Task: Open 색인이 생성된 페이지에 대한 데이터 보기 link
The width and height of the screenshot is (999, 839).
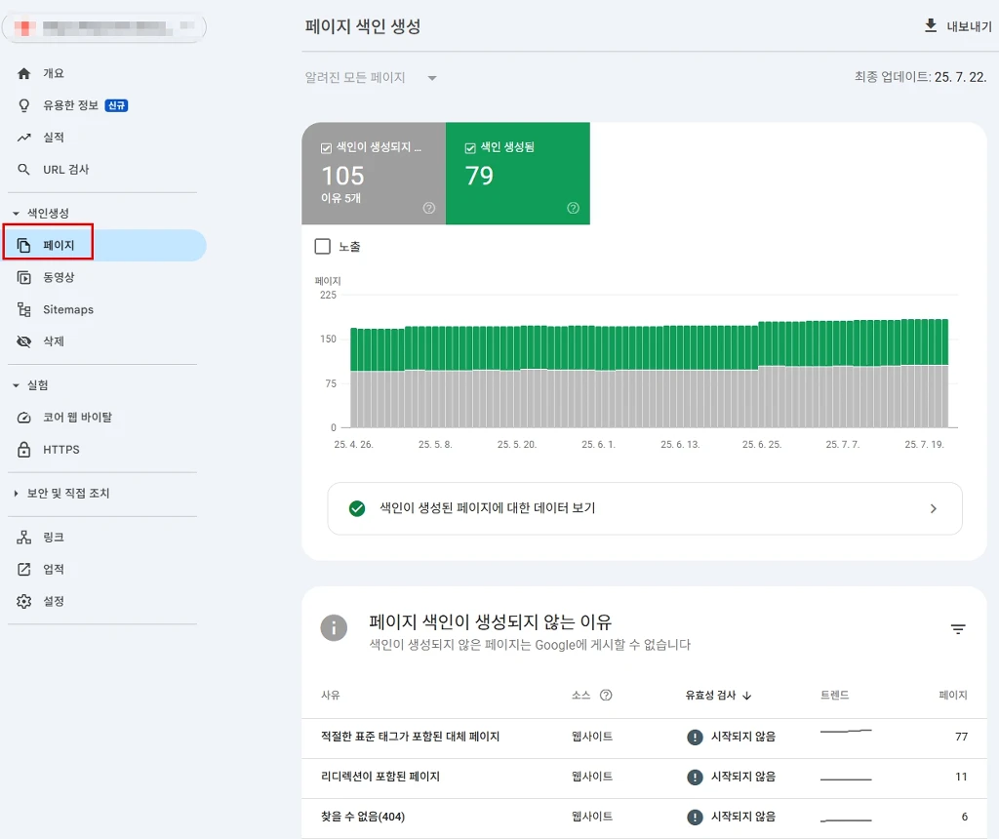Action: [x=644, y=508]
